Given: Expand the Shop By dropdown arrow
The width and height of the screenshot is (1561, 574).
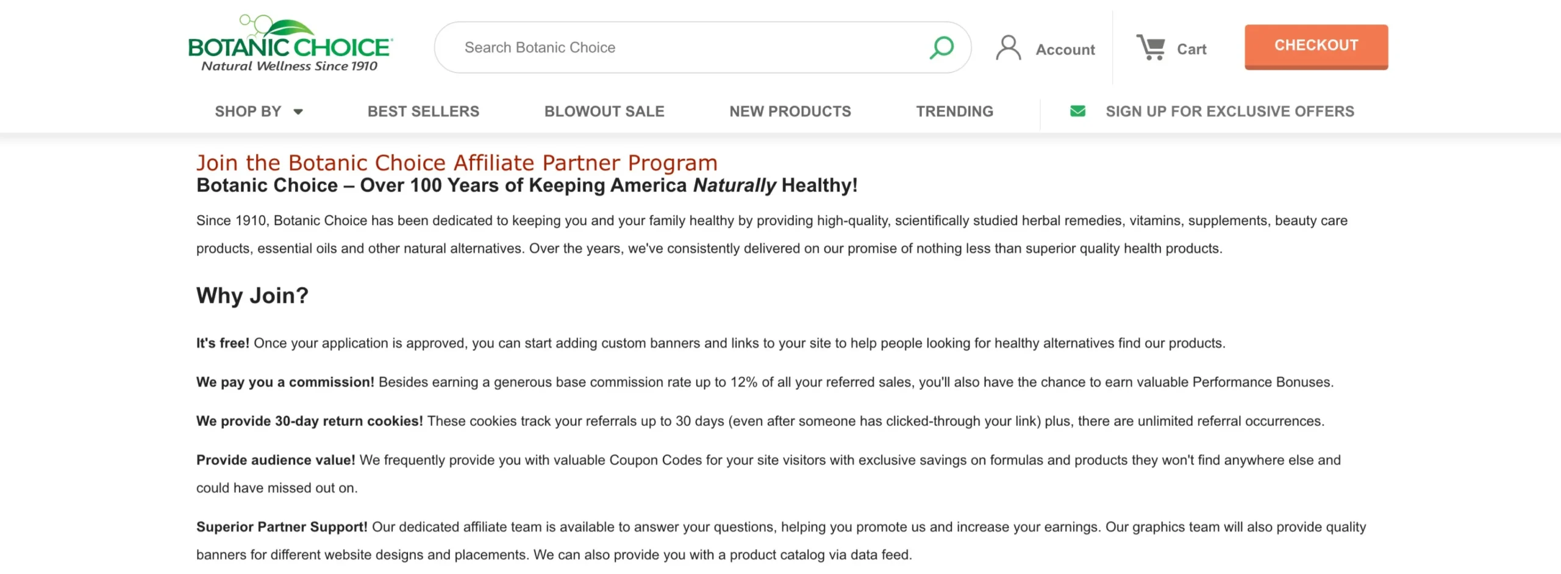Looking at the screenshot, I should click(x=298, y=112).
